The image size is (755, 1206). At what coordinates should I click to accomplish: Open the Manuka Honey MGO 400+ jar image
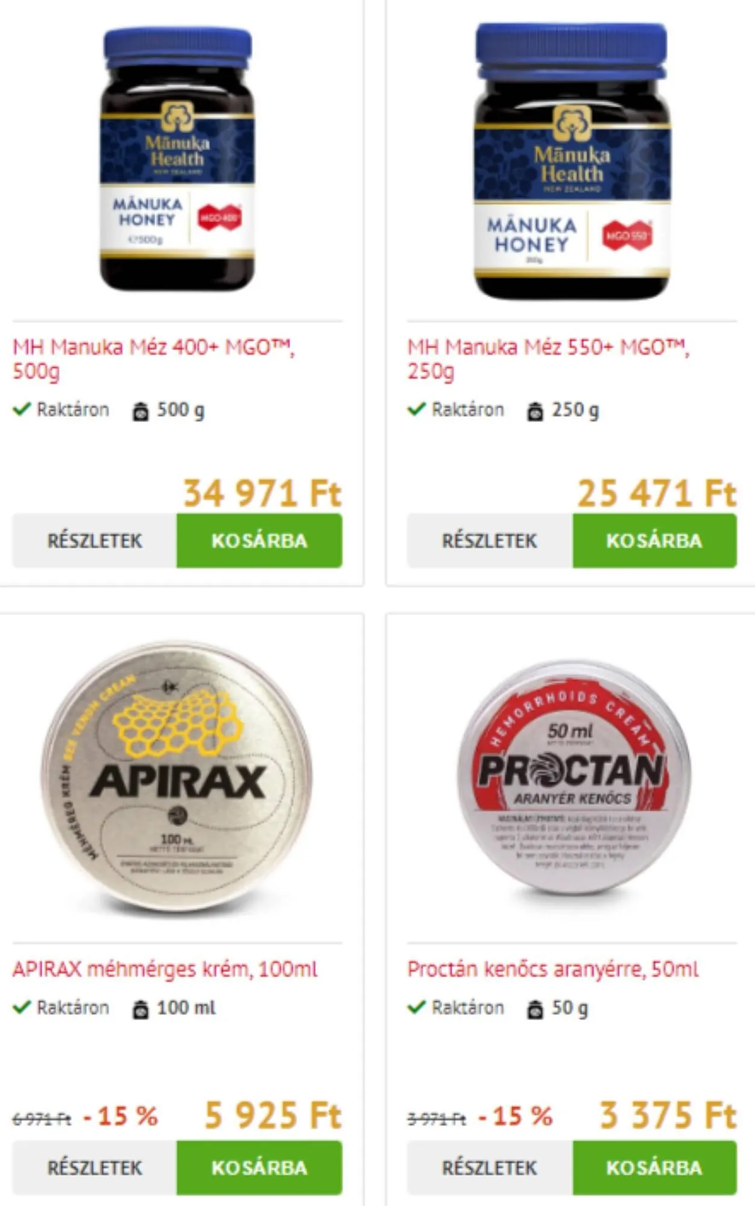tap(177, 158)
